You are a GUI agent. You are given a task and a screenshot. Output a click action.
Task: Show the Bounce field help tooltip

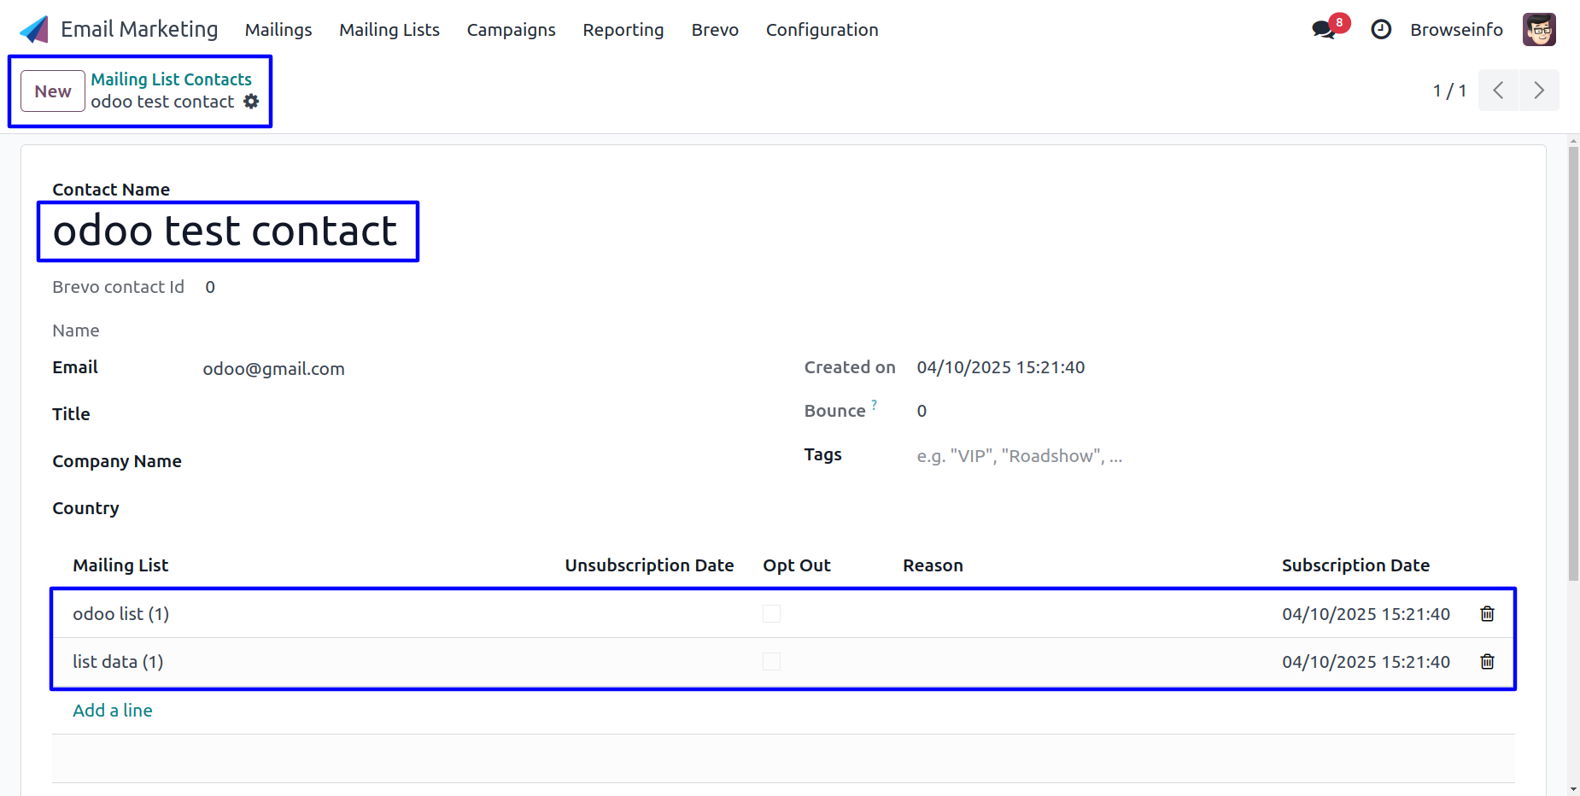click(875, 405)
